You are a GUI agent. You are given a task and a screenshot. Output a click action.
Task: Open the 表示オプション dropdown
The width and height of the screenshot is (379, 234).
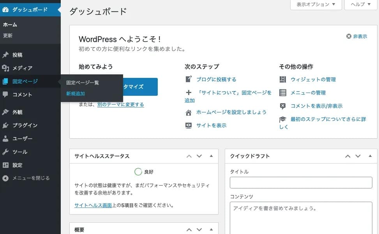coord(316,4)
